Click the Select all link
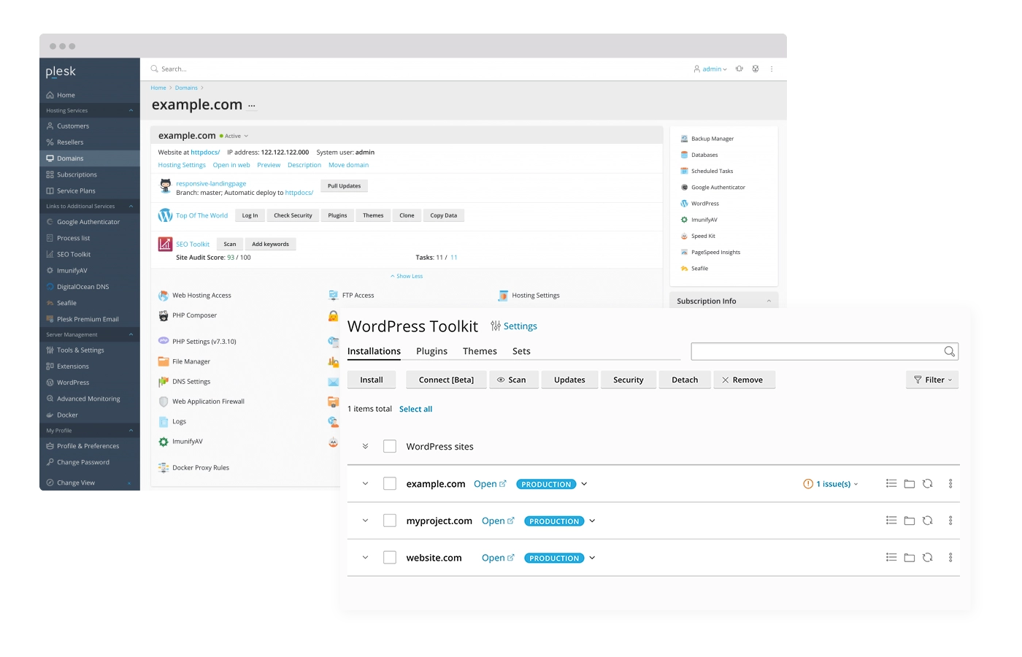The width and height of the screenshot is (1022, 657). coord(415,410)
